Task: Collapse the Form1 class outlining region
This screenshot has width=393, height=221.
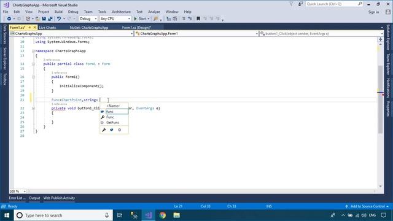Action: click(33, 64)
